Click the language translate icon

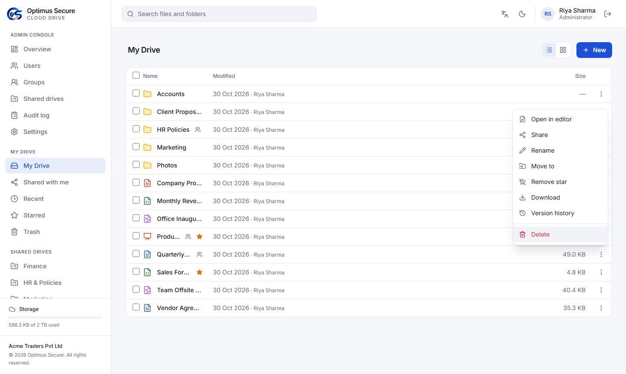[x=505, y=14]
